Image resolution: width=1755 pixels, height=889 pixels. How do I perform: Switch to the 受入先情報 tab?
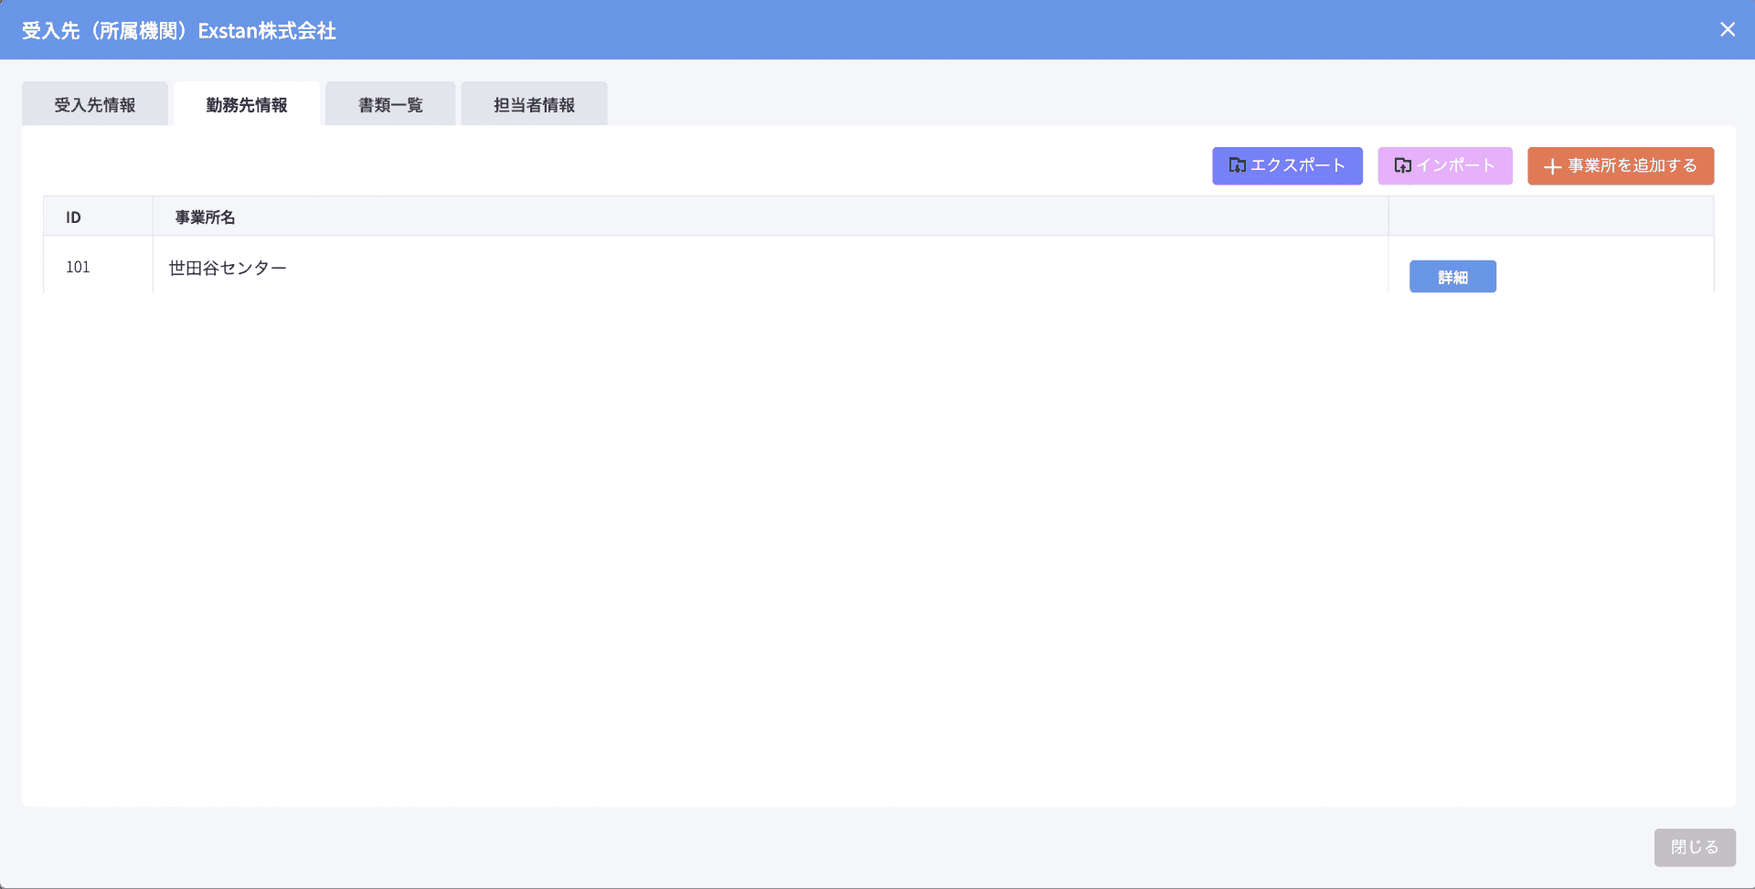[x=95, y=105]
